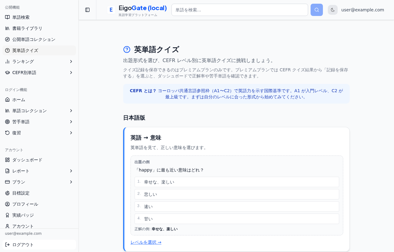Viewport: 394px width, 252px height.
Task: Click the book icon beside 単語検索
Action: coord(7,17)
